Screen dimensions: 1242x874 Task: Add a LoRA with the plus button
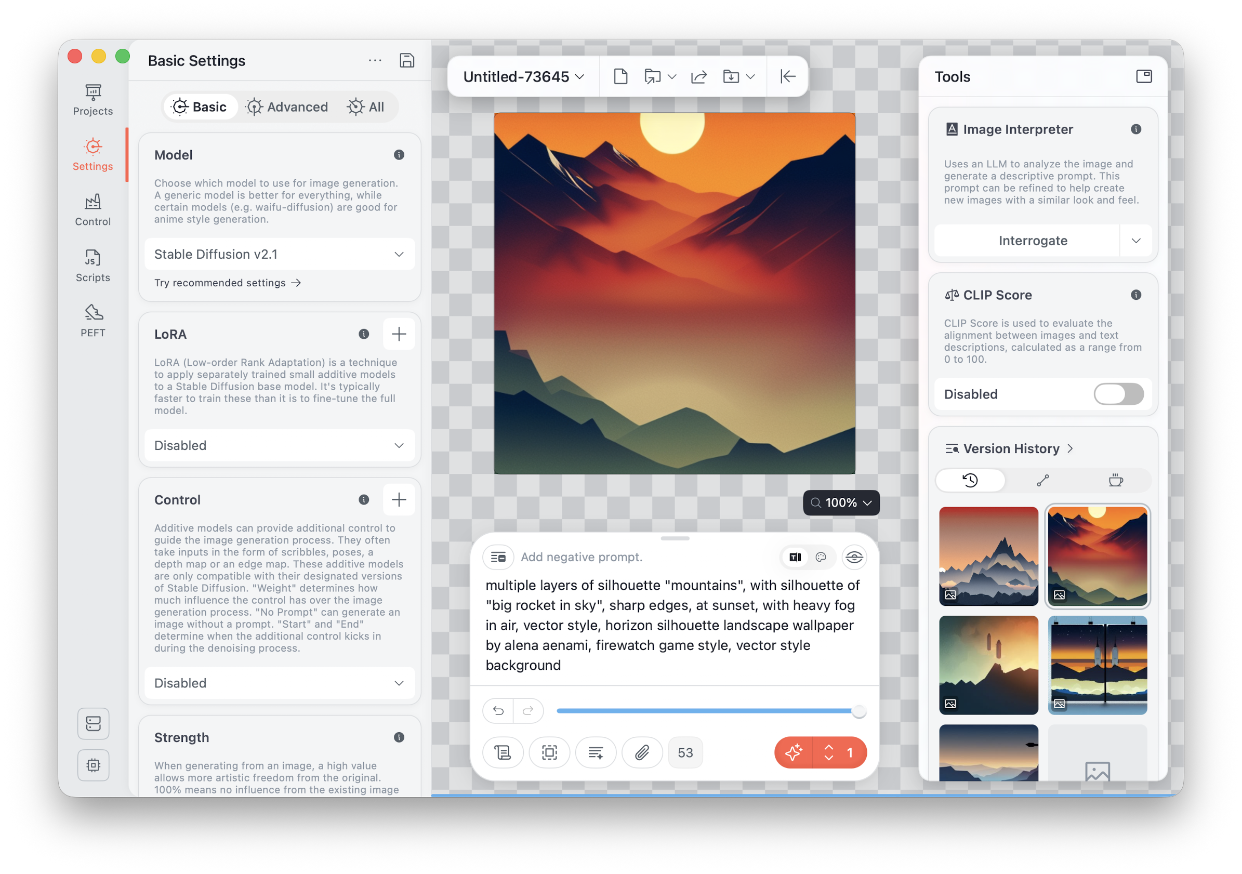coord(399,334)
